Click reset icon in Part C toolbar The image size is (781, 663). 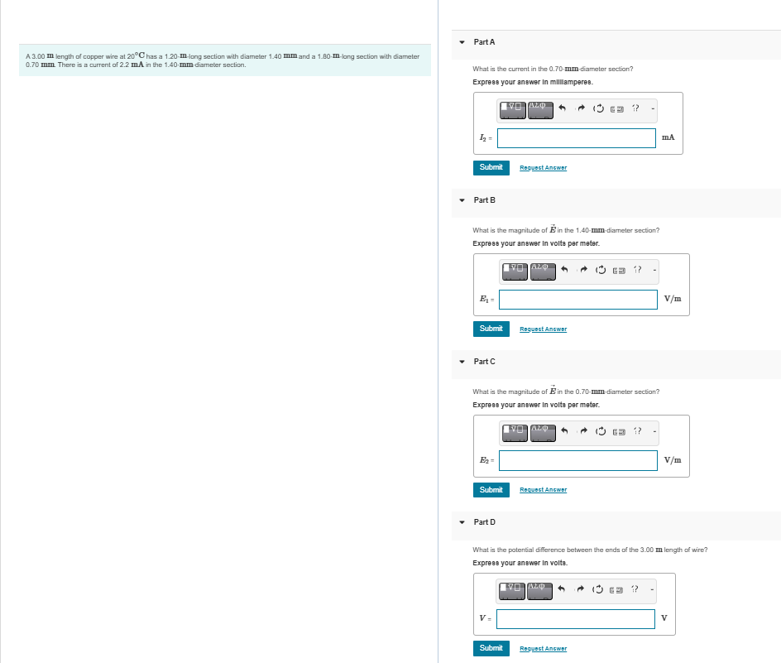tap(601, 431)
